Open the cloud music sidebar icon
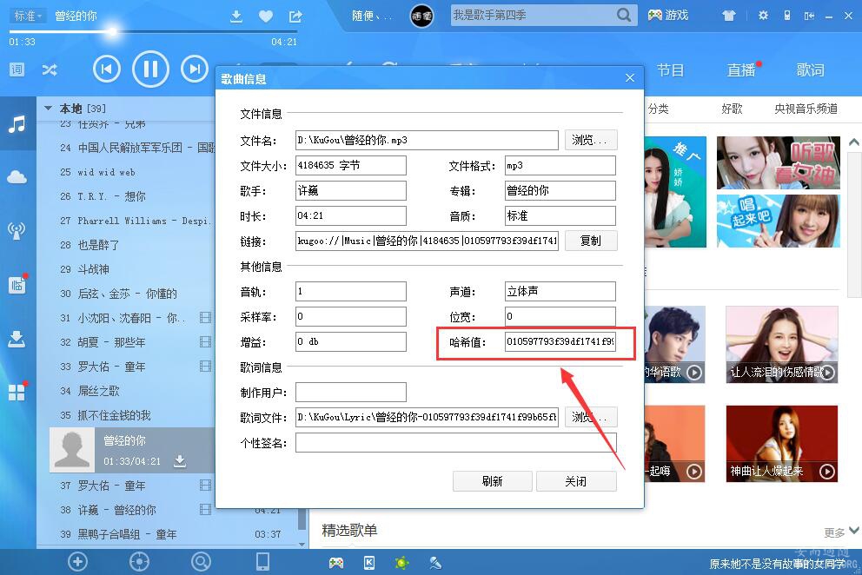Viewport: 862px width, 575px height. pos(17,177)
